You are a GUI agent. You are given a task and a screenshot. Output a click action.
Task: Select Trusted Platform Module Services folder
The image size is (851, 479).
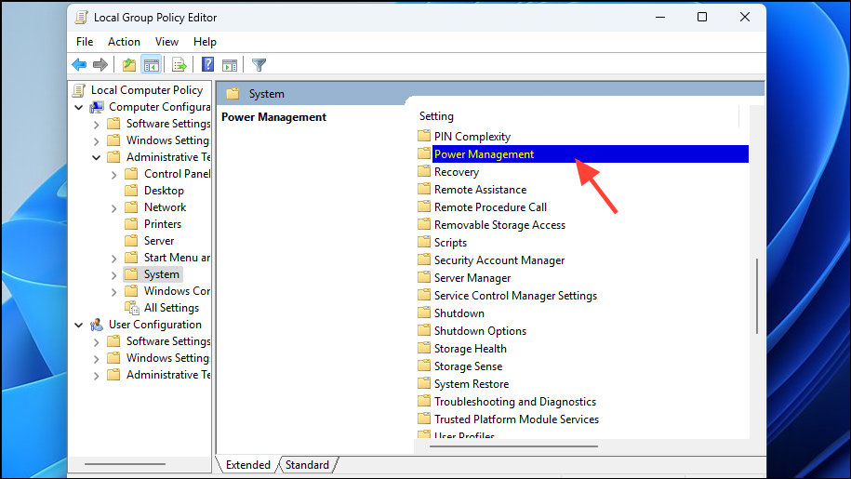pyautogui.click(x=516, y=419)
